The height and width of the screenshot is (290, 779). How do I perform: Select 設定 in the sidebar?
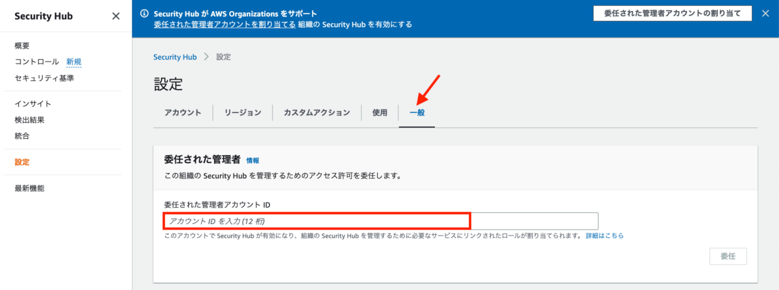pyautogui.click(x=22, y=162)
